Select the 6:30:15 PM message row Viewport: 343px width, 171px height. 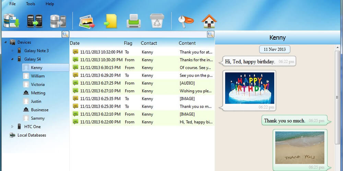143,68
